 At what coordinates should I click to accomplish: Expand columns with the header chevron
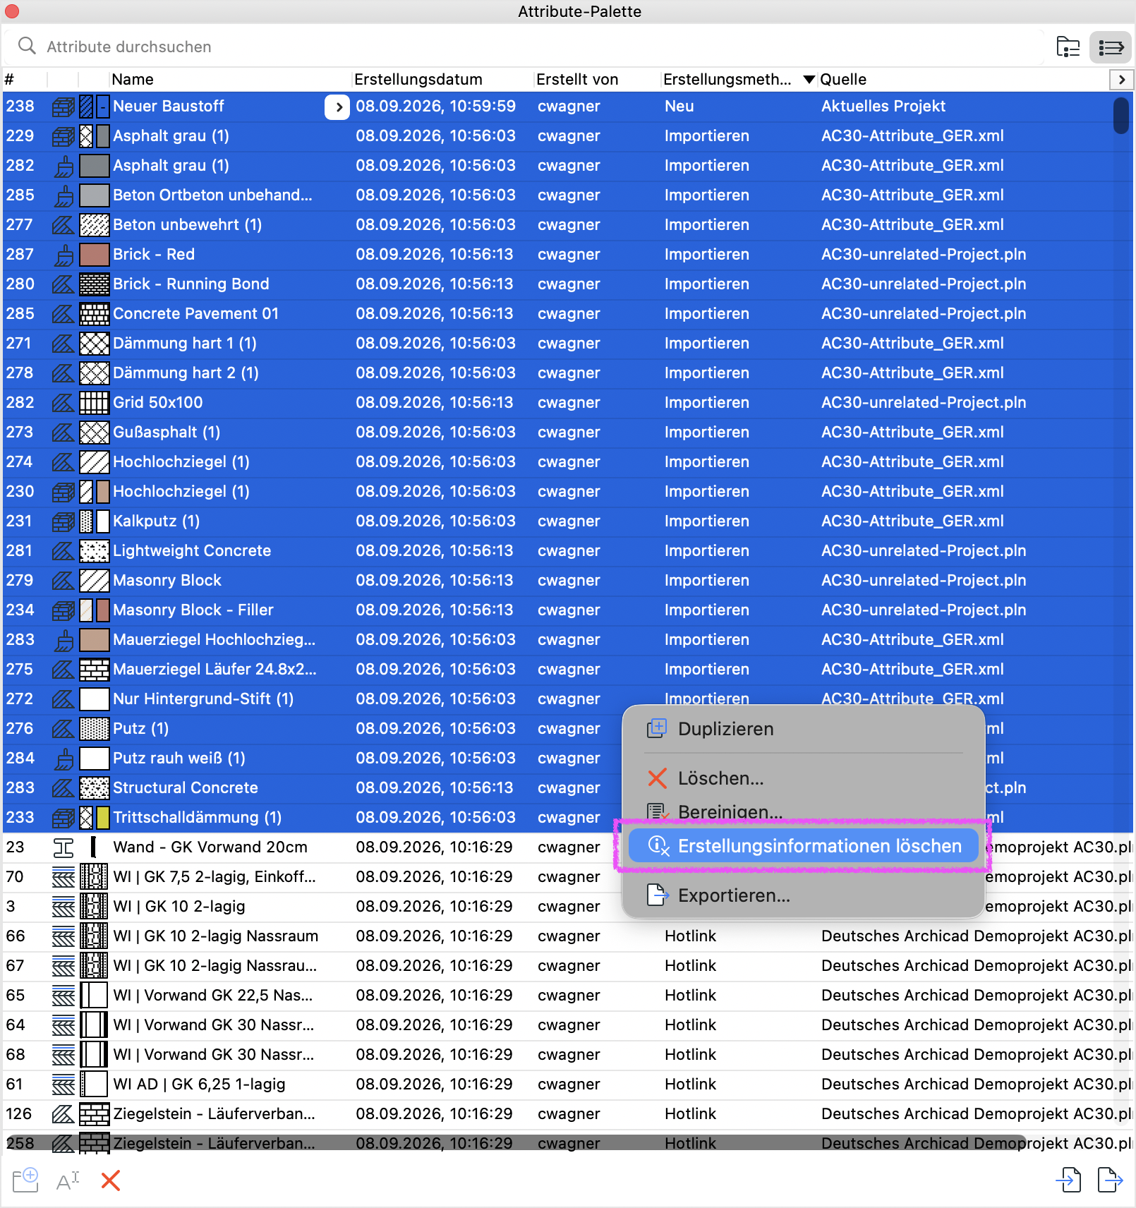coord(1121,80)
